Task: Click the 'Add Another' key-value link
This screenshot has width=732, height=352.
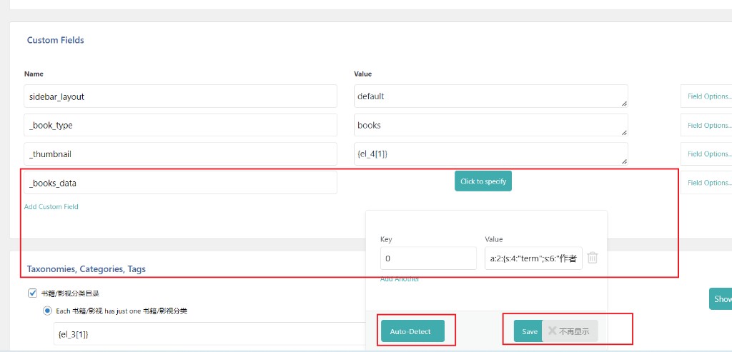Action: click(x=400, y=278)
